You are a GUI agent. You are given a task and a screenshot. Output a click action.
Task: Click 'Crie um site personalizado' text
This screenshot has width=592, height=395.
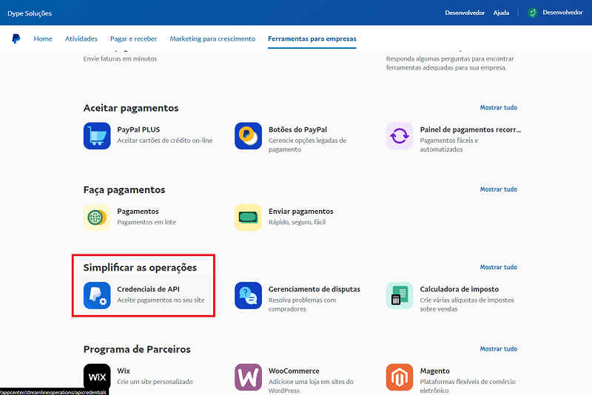pos(155,382)
